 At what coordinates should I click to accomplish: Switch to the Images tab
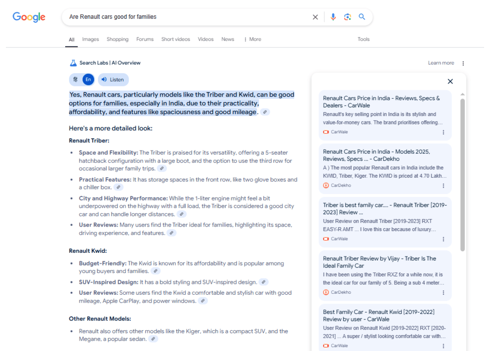pyautogui.click(x=90, y=39)
